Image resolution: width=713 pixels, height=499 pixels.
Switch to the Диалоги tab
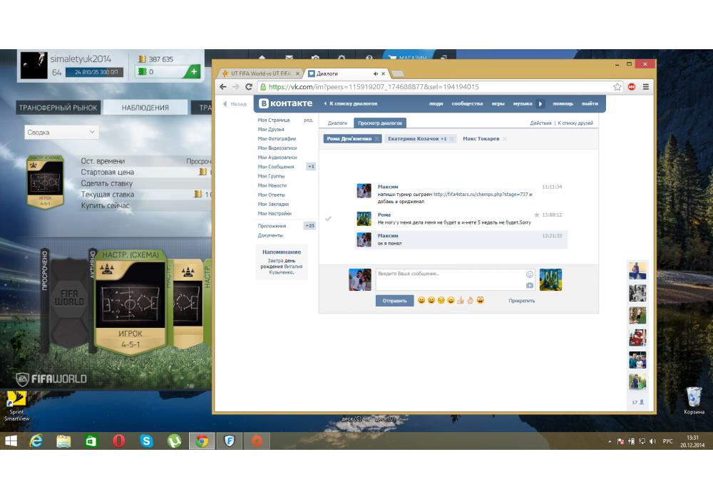pyautogui.click(x=337, y=123)
